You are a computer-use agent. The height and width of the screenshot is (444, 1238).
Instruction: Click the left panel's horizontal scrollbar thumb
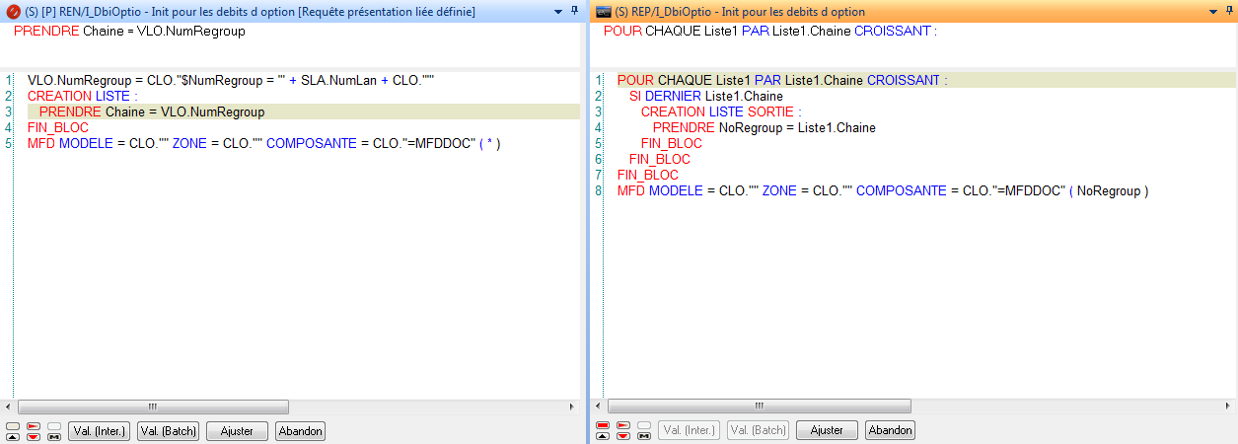[153, 407]
